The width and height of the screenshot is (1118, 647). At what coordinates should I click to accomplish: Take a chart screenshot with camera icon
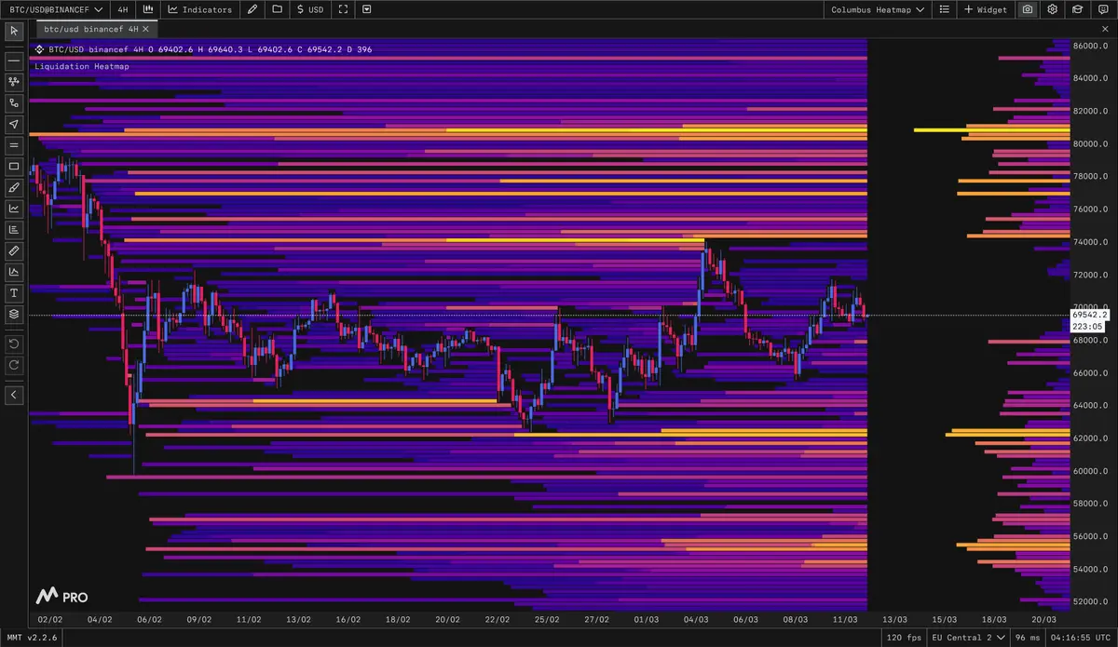click(x=1028, y=9)
